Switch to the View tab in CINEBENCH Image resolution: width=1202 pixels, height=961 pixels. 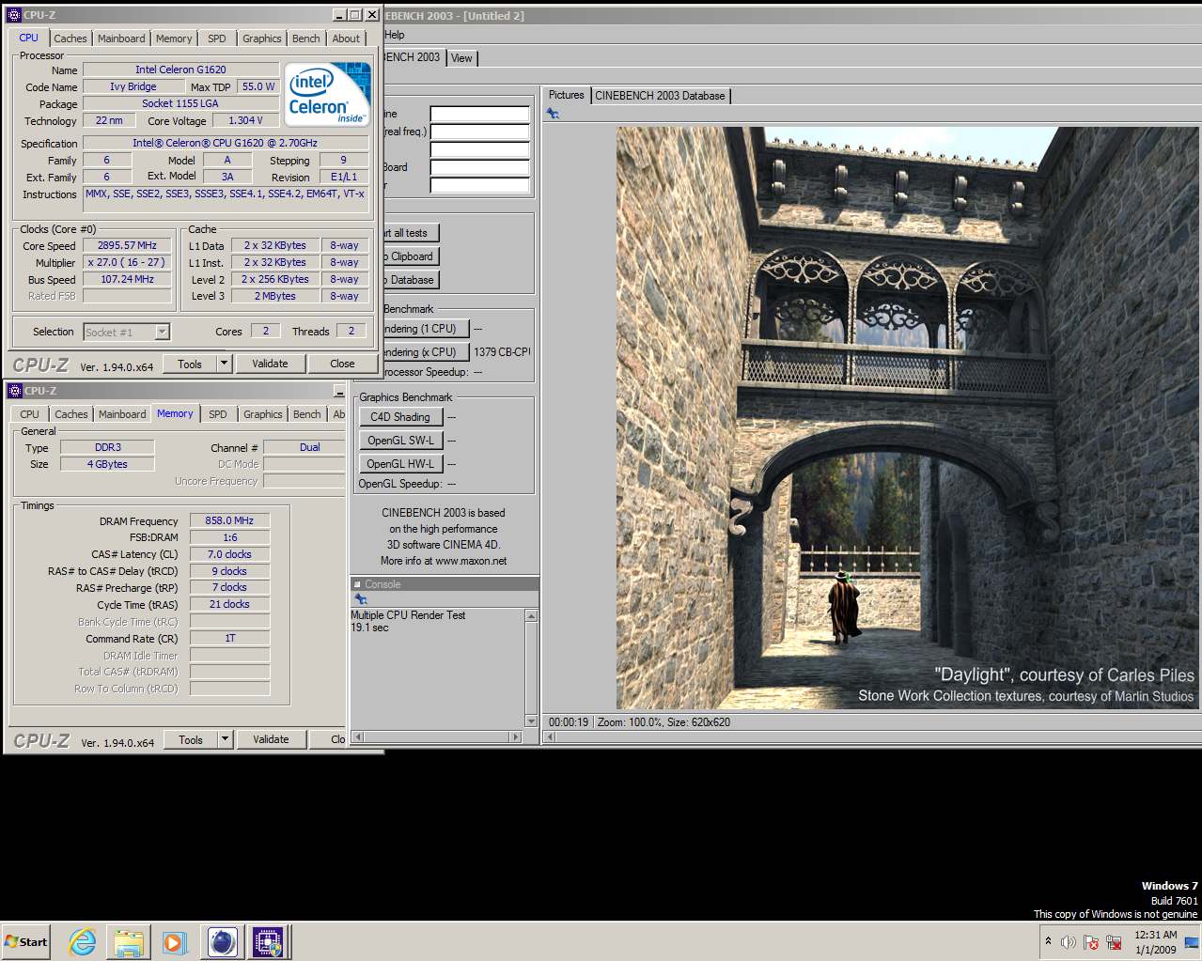[461, 58]
